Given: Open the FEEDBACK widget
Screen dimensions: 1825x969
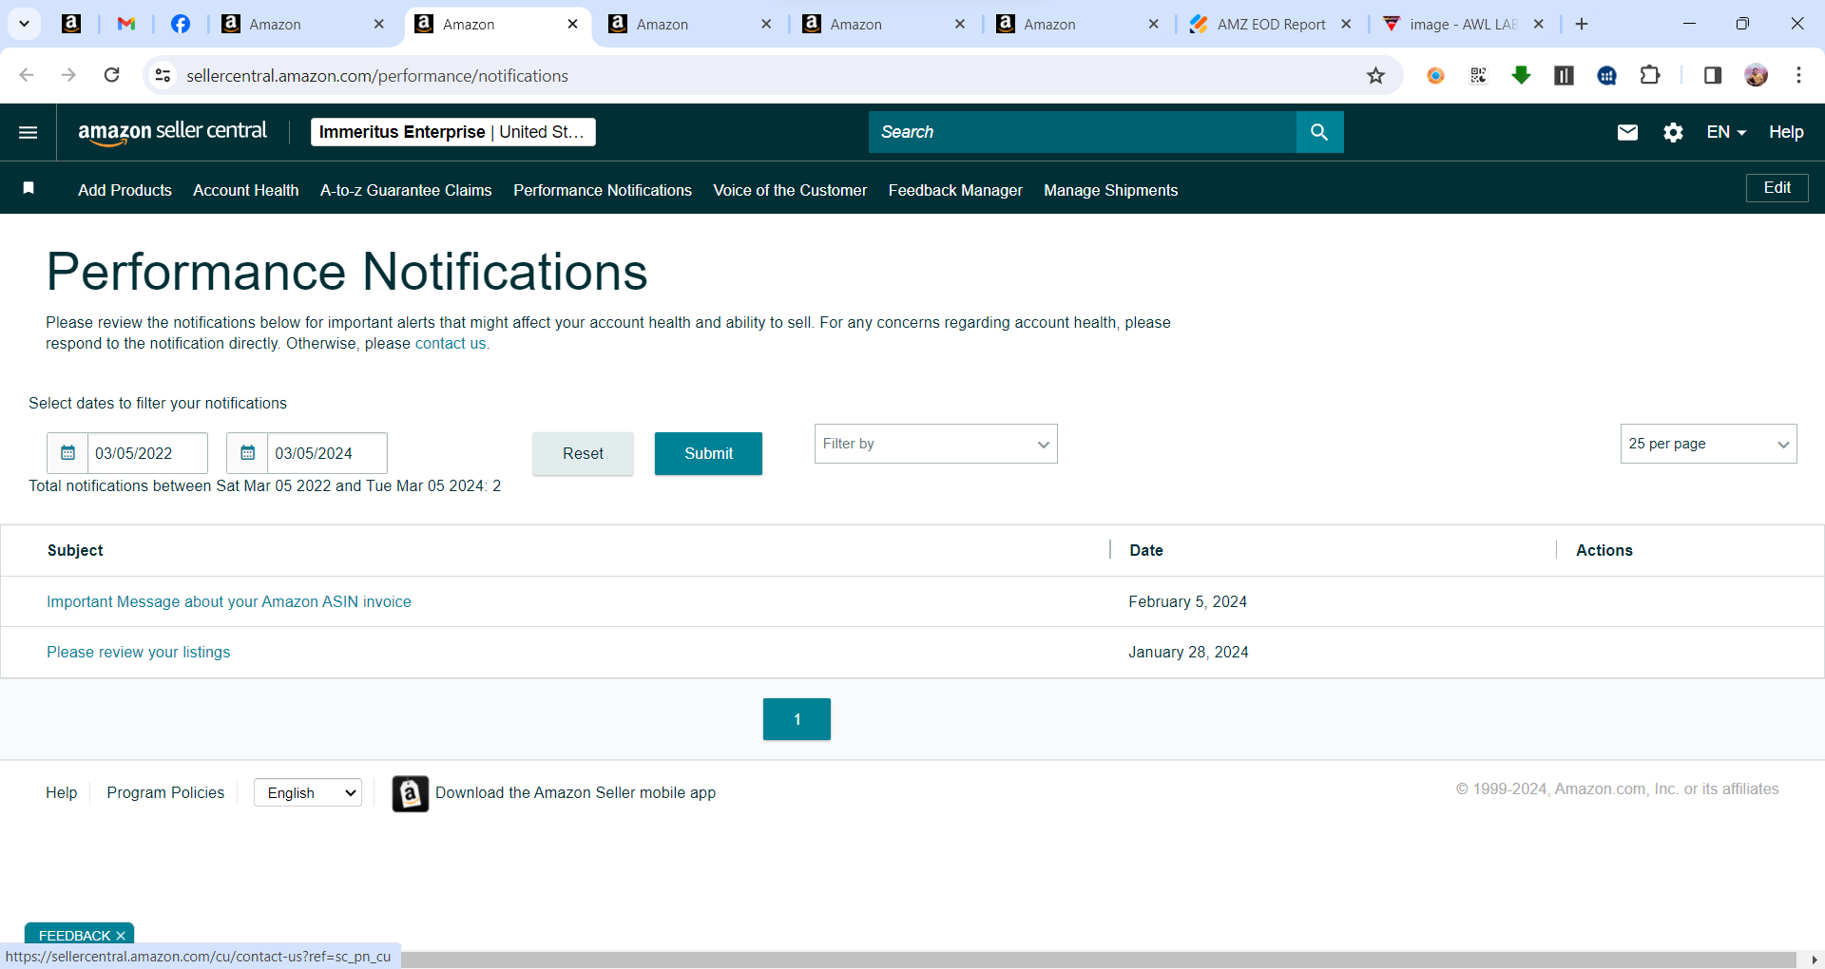Looking at the screenshot, I should click(x=74, y=936).
